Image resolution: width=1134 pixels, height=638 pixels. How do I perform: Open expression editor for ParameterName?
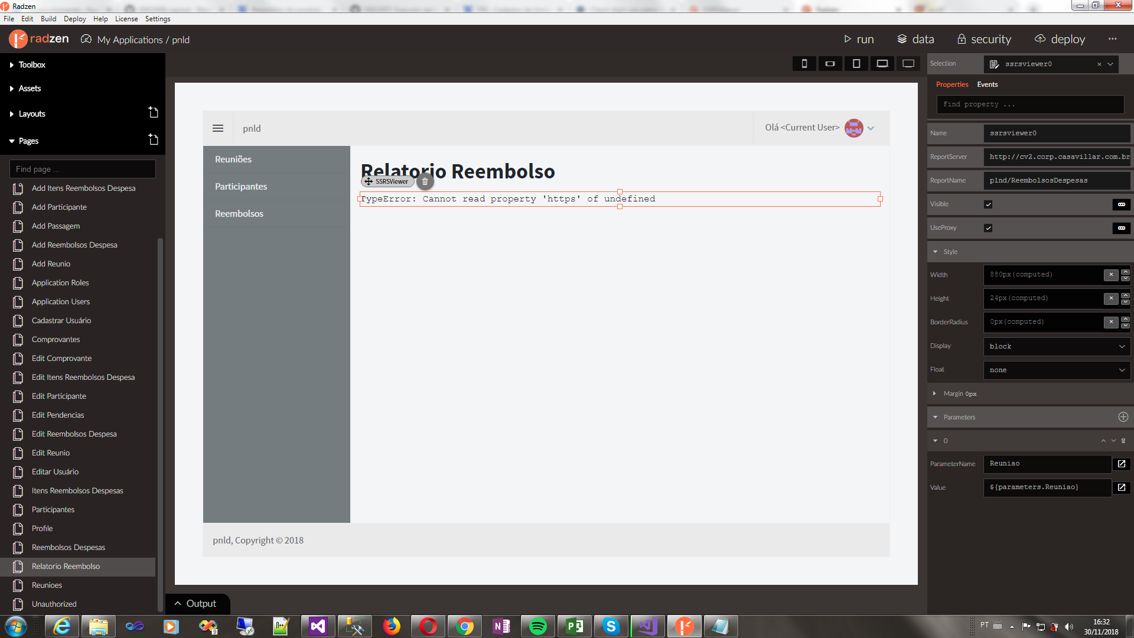1122,464
